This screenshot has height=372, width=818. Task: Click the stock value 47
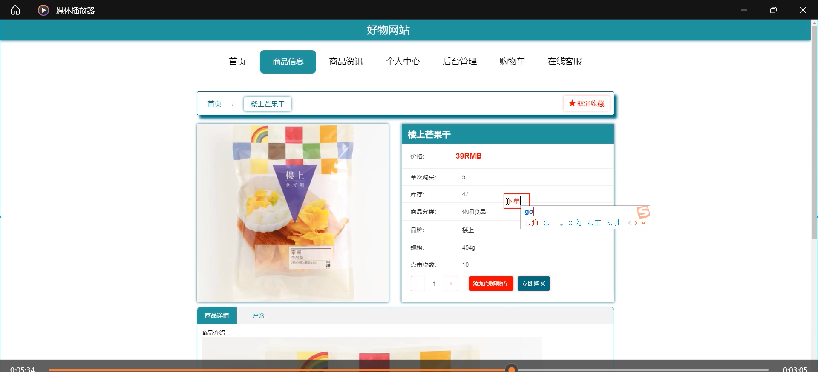pyautogui.click(x=465, y=194)
